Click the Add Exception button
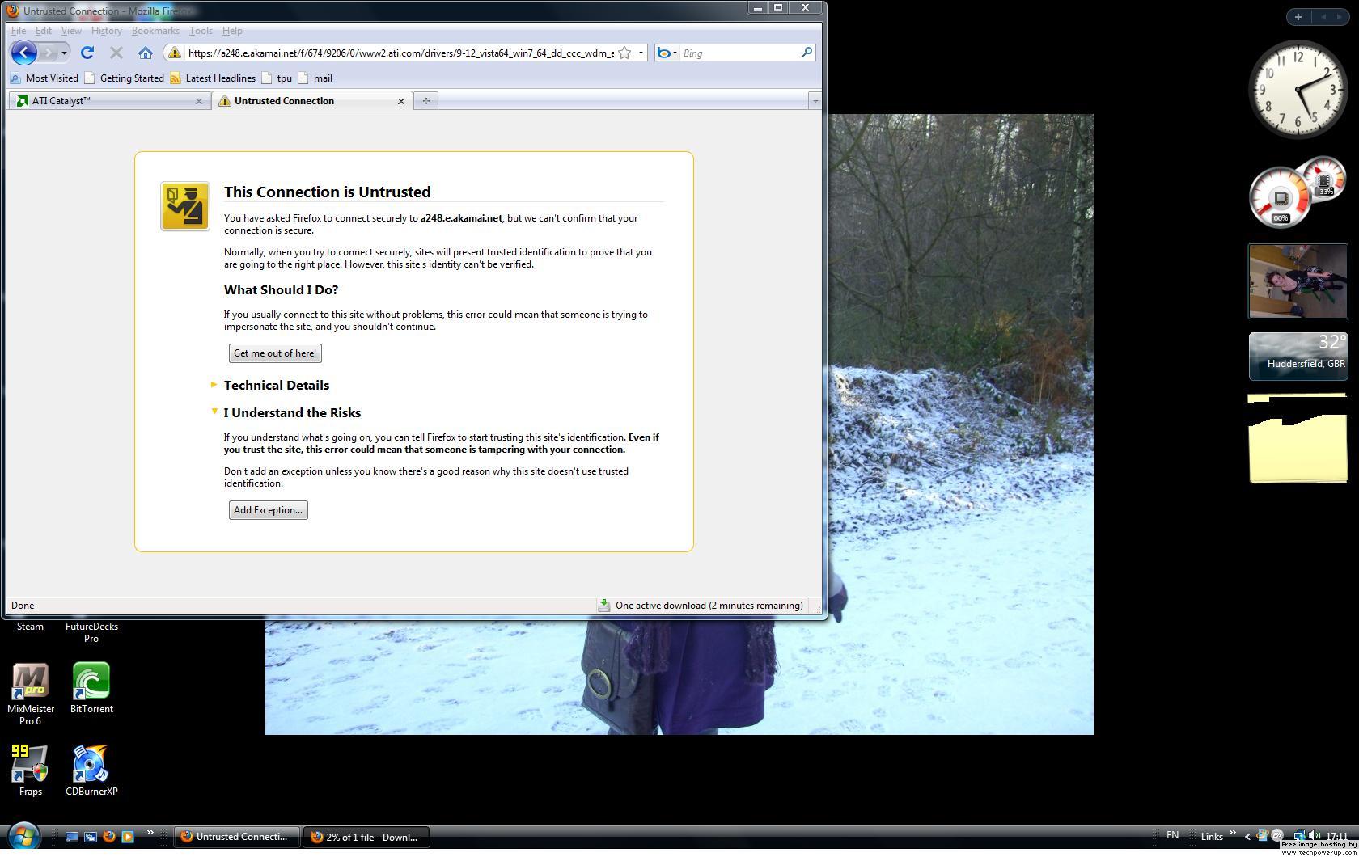The width and height of the screenshot is (1359, 857). (x=269, y=510)
